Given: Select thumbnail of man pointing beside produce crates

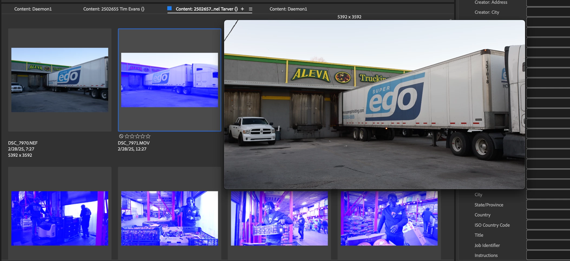Looking at the screenshot, I should point(169,218).
